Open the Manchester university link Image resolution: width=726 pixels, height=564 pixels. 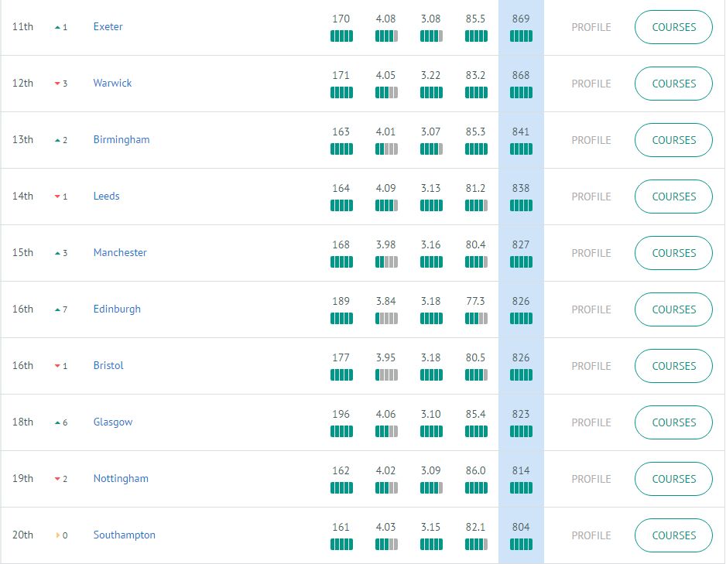tap(120, 253)
